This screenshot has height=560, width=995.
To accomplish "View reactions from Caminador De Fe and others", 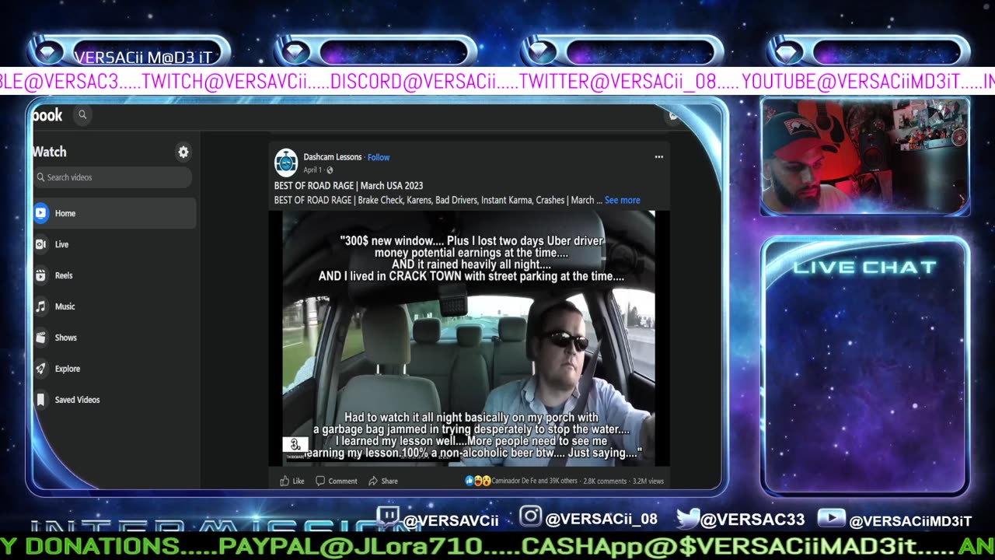I will click(535, 481).
